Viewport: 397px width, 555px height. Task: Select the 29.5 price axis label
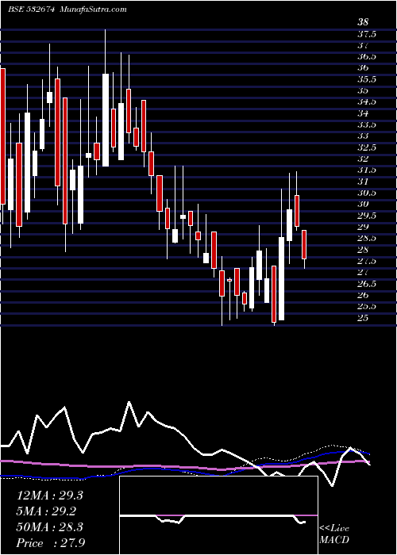(x=366, y=216)
